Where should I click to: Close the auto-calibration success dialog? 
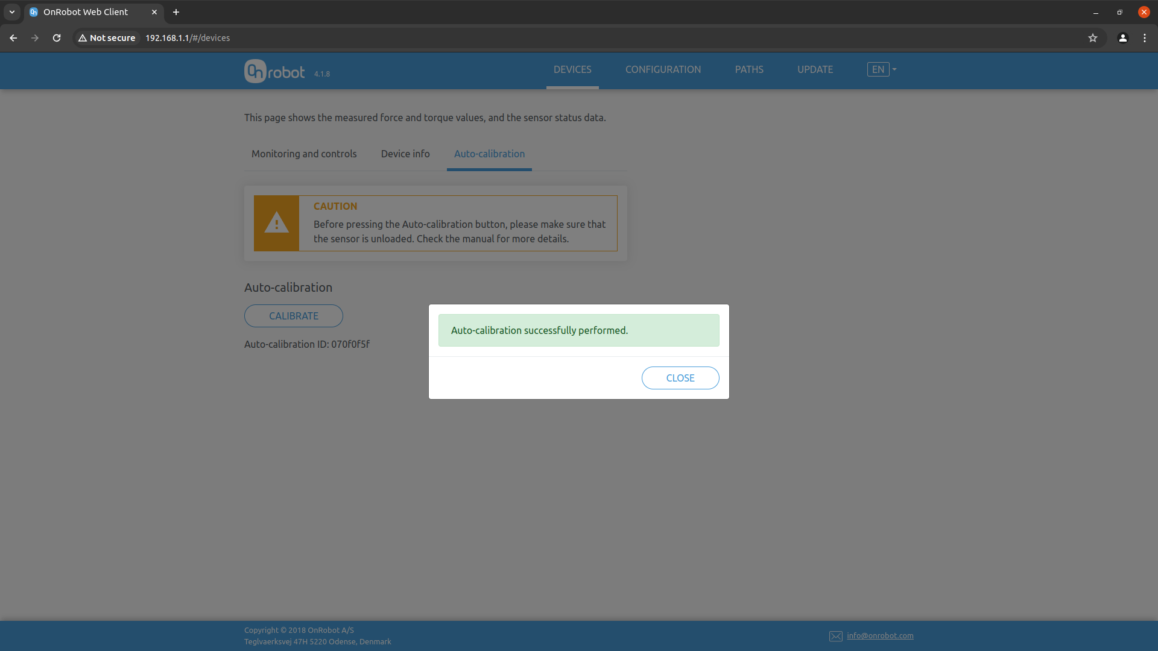tap(680, 378)
